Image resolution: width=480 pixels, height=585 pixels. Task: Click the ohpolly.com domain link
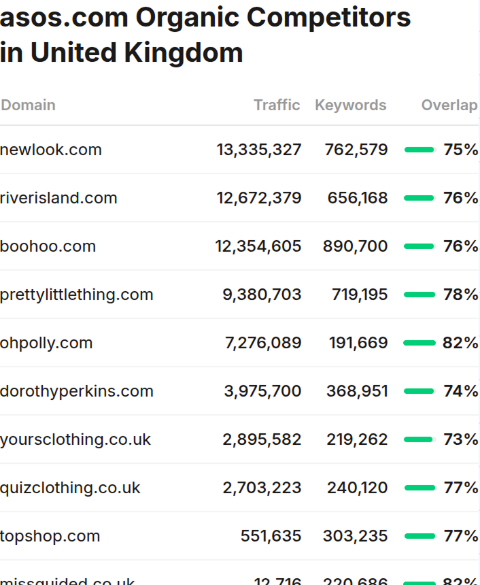(x=46, y=343)
